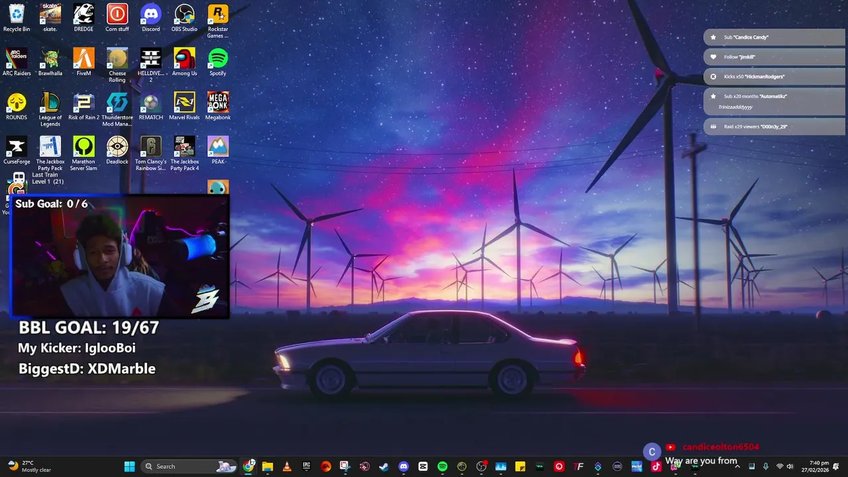Click the Brawlhalla desktop icon
The image size is (848, 477).
tap(50, 62)
